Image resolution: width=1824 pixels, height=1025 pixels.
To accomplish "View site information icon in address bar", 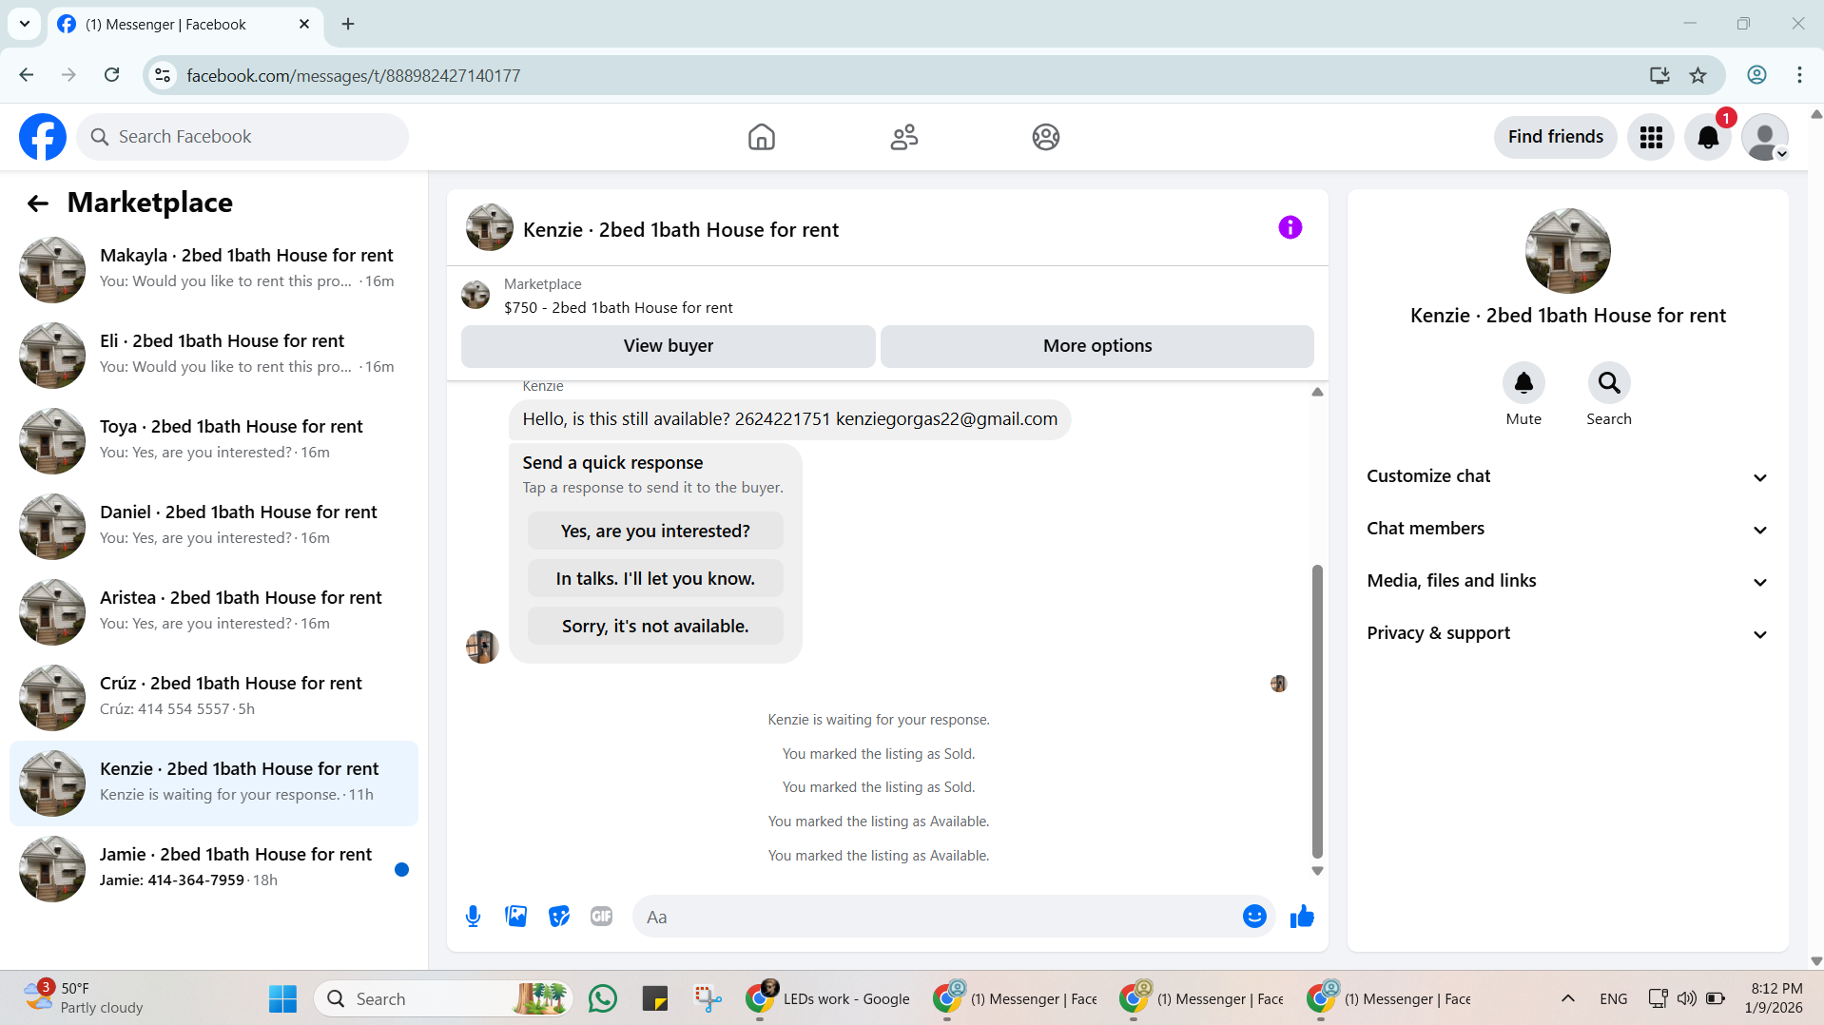I will click(163, 75).
